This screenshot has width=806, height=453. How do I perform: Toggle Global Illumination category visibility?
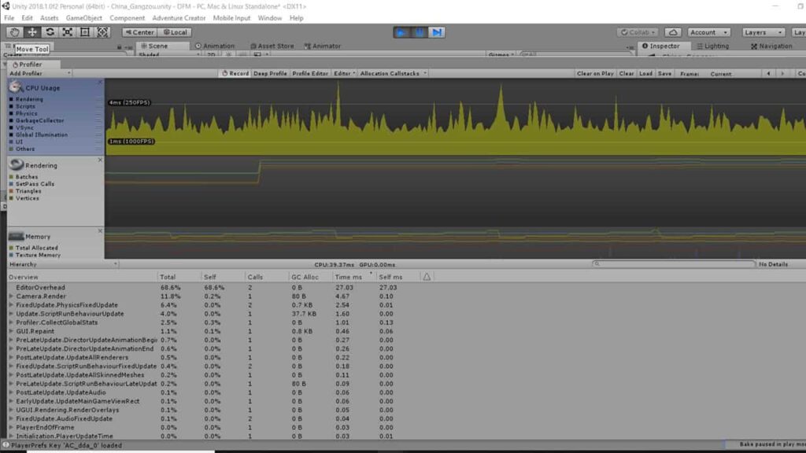[x=11, y=134]
